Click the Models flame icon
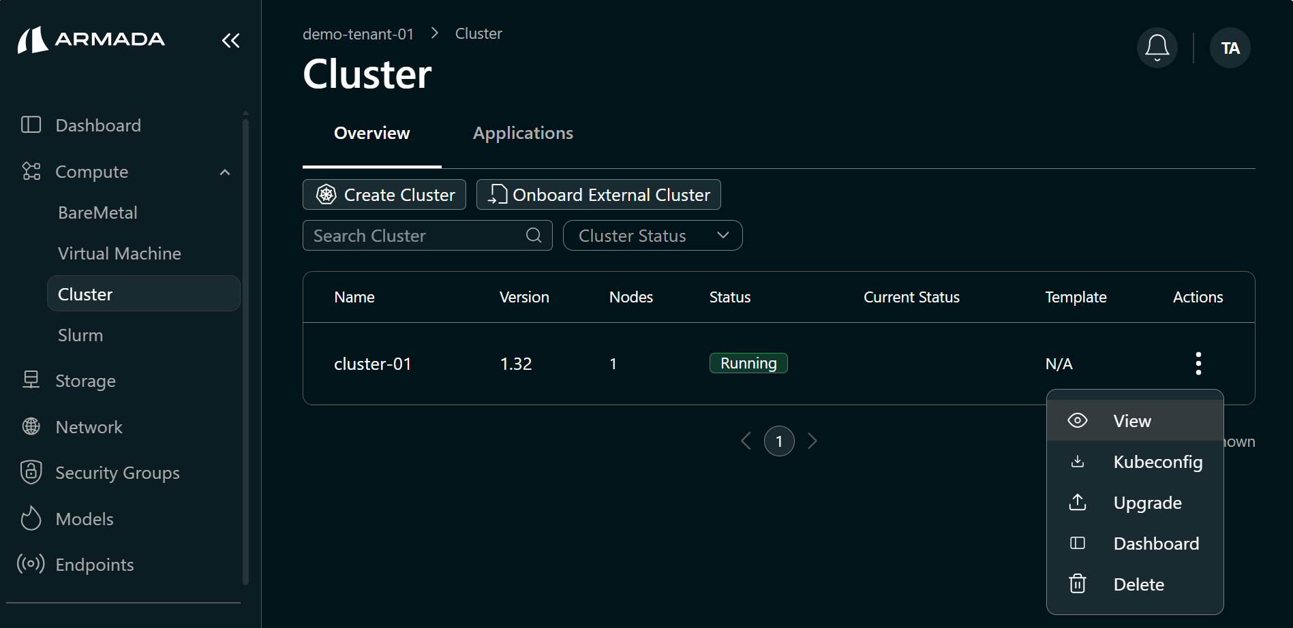This screenshot has width=1293, height=628. 31,519
